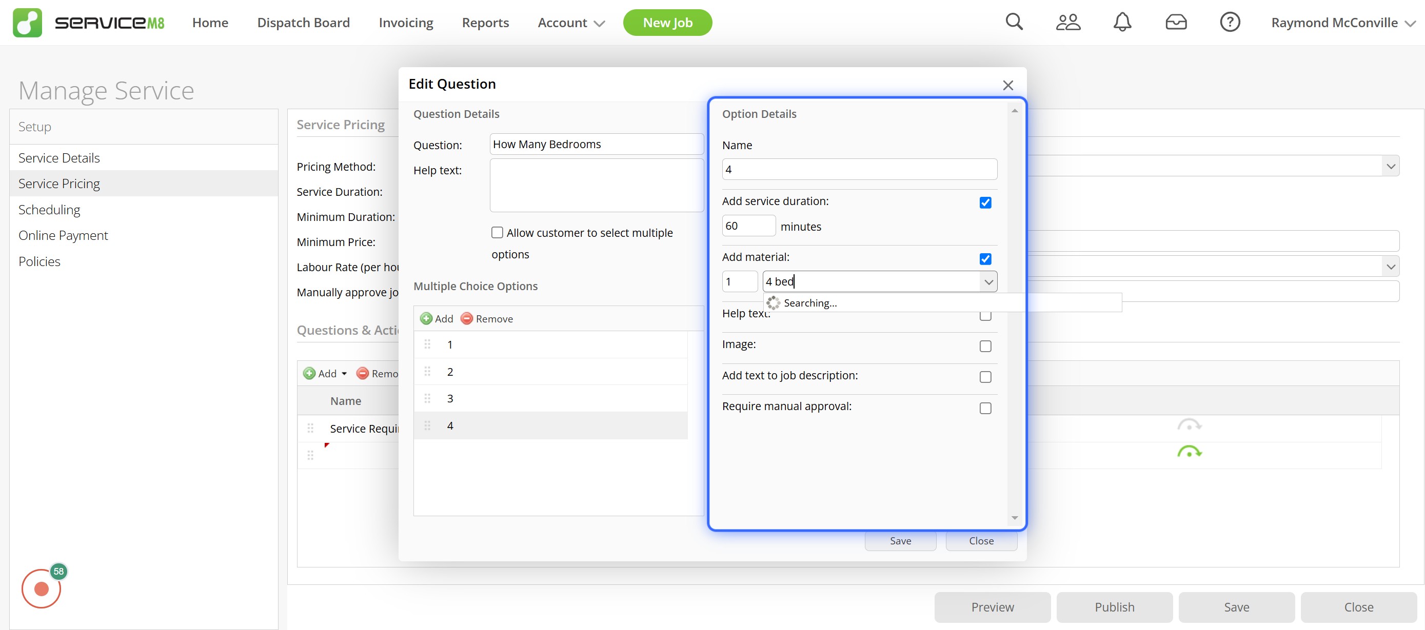The height and width of the screenshot is (630, 1425).
Task: Click Remove in Multiple Choice Options
Action: coord(487,318)
